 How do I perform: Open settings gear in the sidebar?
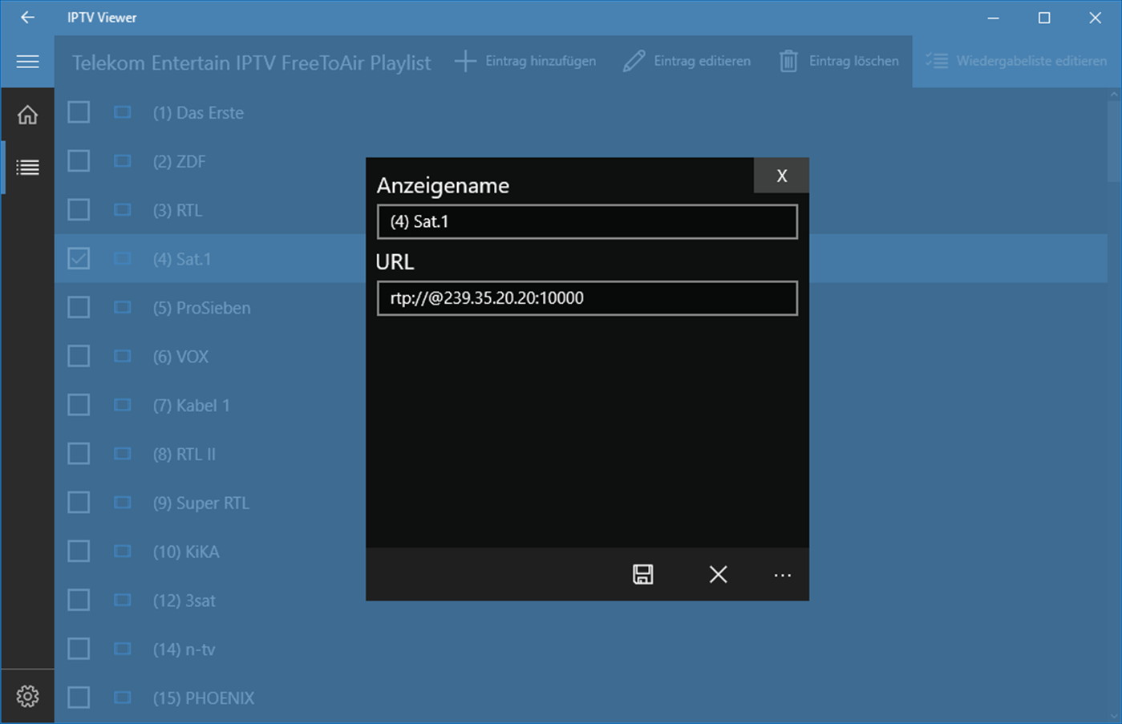(x=27, y=696)
